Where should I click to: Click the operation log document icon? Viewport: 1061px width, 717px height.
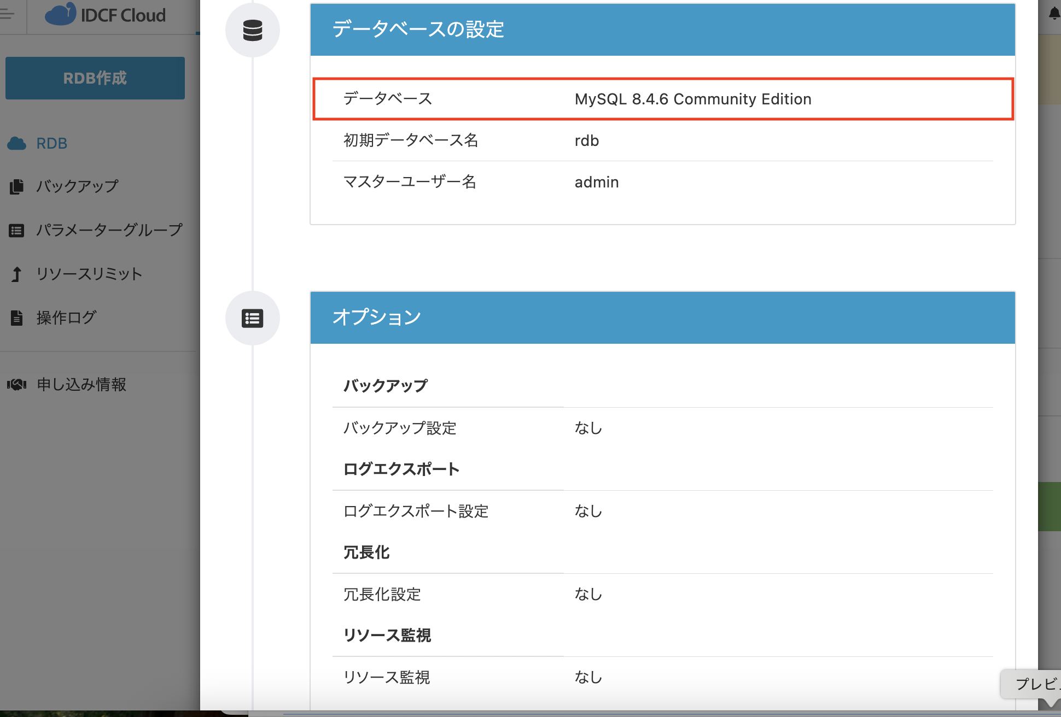pos(17,318)
